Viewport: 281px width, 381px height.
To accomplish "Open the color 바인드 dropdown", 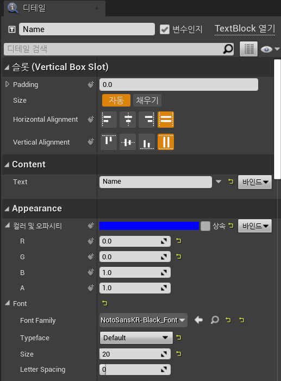I will 255,226.
